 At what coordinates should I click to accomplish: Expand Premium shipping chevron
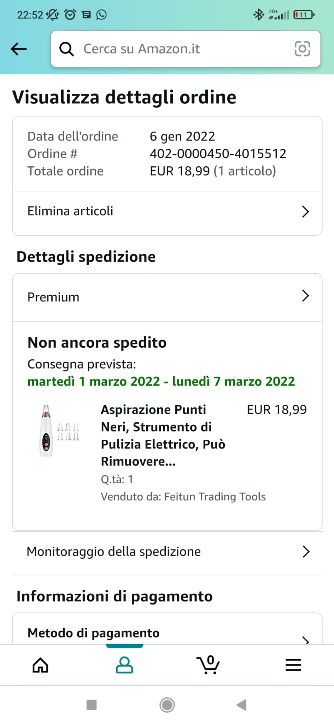[306, 296]
